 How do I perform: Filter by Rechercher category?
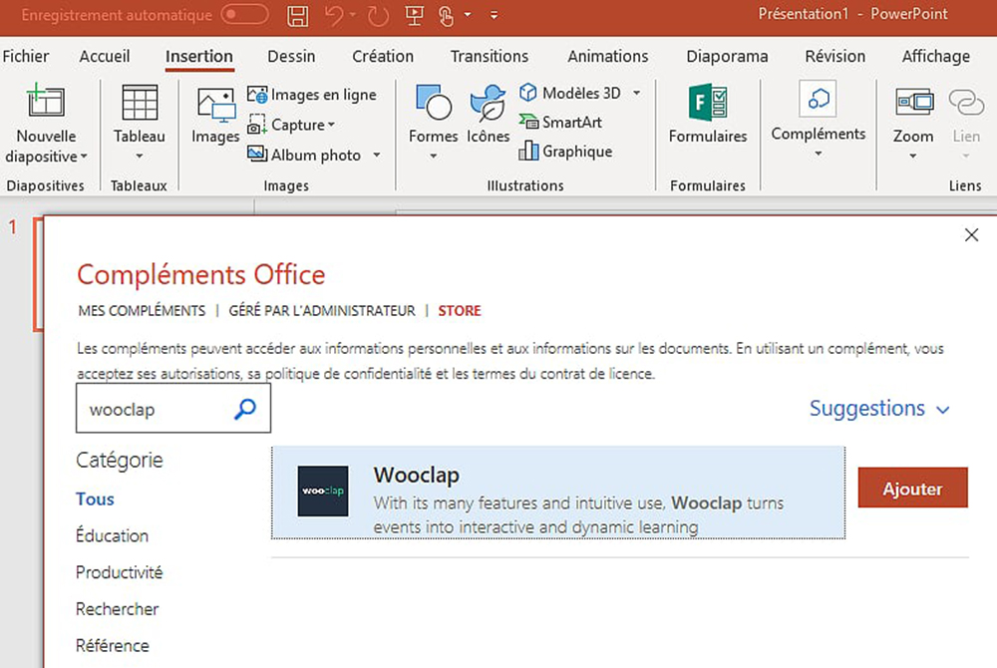[x=117, y=609]
